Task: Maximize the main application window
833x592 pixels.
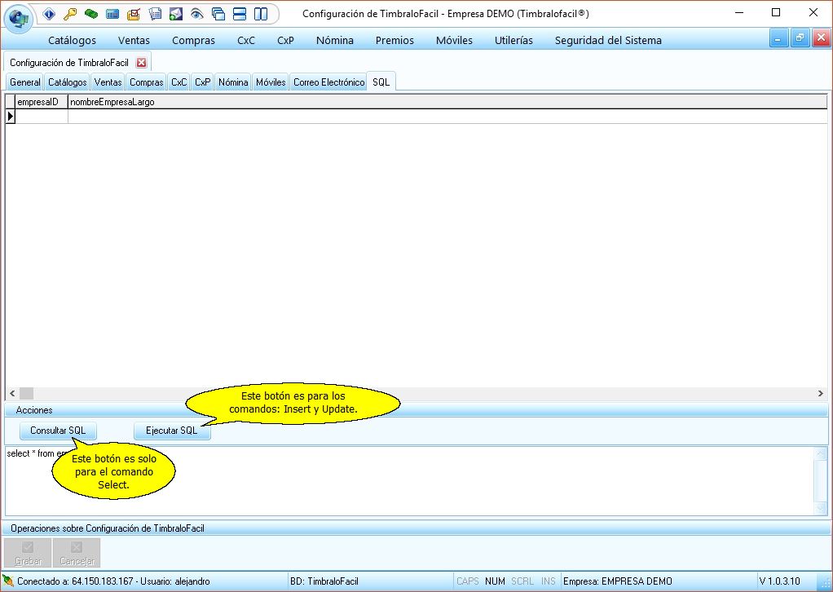Action: (x=776, y=13)
